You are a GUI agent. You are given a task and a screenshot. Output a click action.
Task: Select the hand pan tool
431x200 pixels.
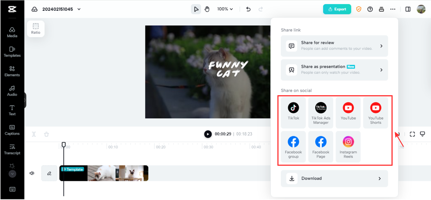tap(207, 9)
